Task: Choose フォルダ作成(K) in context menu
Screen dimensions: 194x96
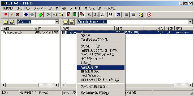Action: pyautogui.click(x=101, y=76)
